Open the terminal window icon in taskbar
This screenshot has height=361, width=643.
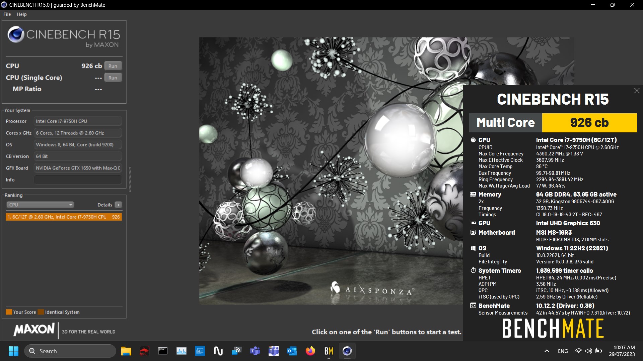[x=163, y=351]
